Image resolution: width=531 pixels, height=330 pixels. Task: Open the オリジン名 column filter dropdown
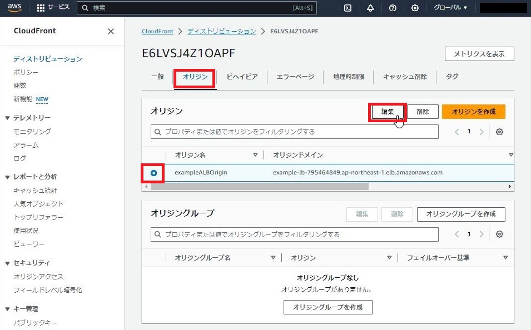pyautogui.click(x=255, y=154)
